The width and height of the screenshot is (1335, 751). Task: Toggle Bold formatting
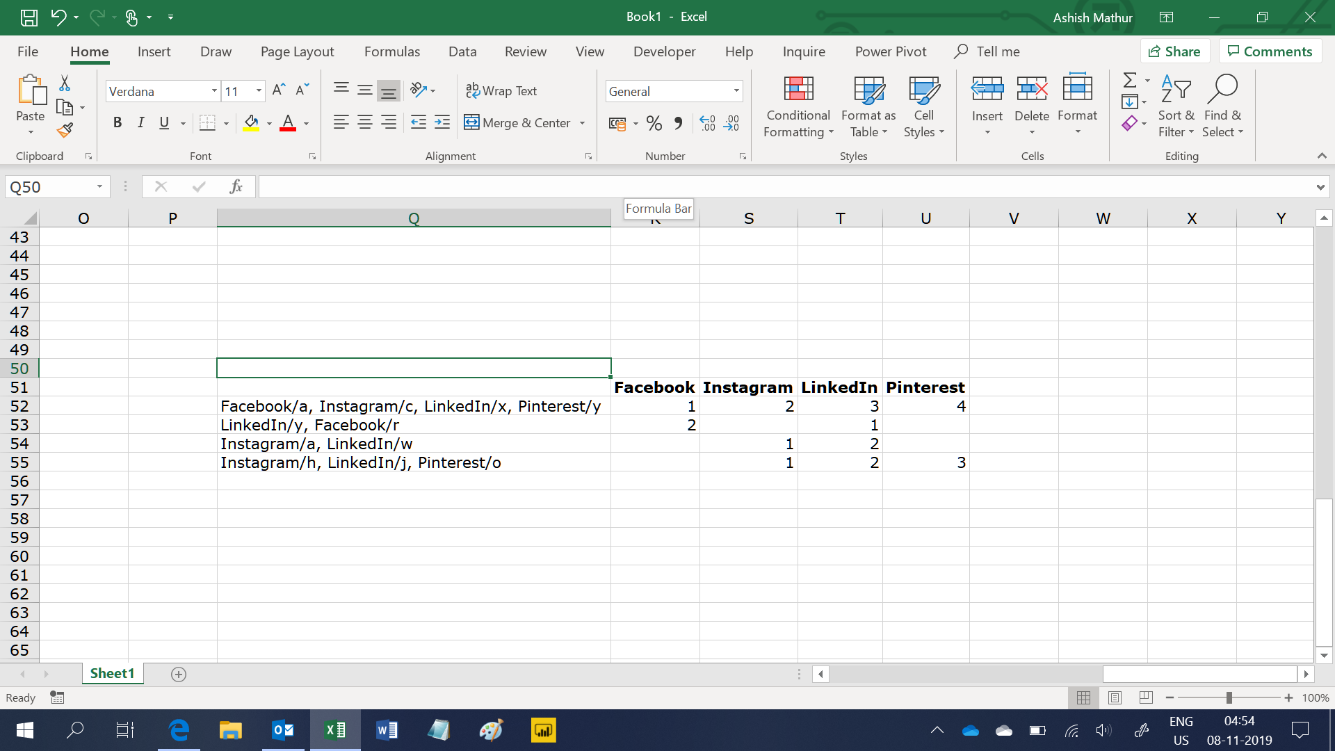(x=118, y=123)
